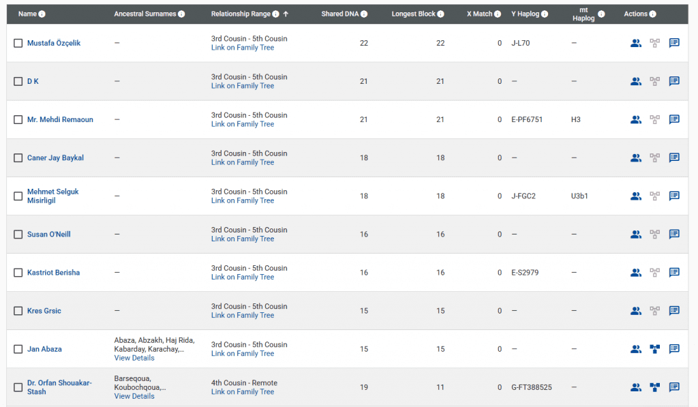Sort table by Longest Block column header
The height and width of the screenshot is (407, 698).
click(x=414, y=14)
